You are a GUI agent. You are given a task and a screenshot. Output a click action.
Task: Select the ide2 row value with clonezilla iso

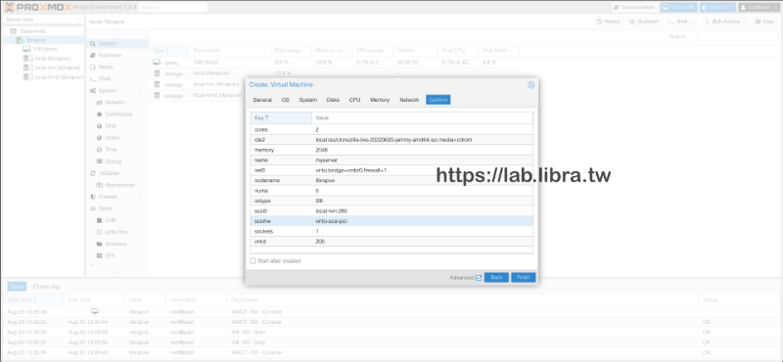393,140
